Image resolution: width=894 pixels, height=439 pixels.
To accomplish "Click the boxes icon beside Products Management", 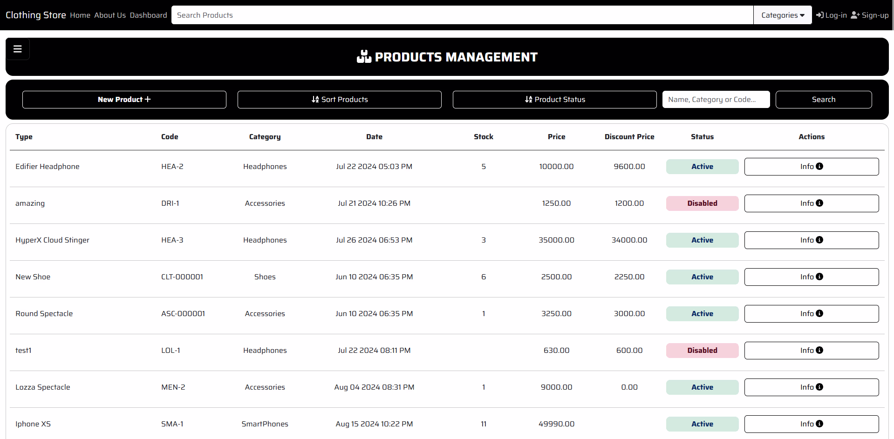I will (x=364, y=57).
